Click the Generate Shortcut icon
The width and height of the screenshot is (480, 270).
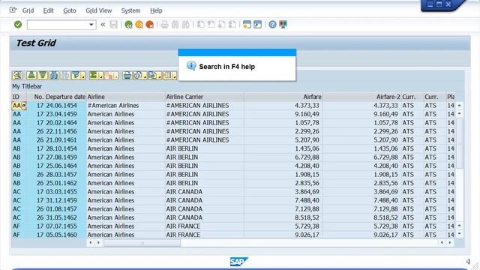257,25
